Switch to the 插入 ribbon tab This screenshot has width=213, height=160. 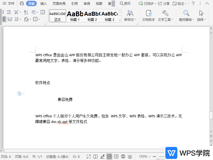pyautogui.click(x=43, y=4)
